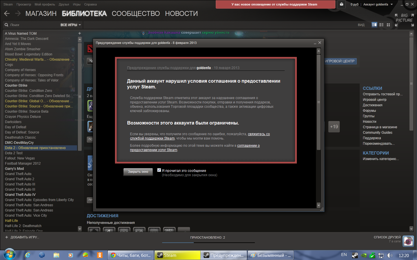Screen dimensions: 417x260
Task: Open the +19 more friends tile
Action: click(334, 127)
